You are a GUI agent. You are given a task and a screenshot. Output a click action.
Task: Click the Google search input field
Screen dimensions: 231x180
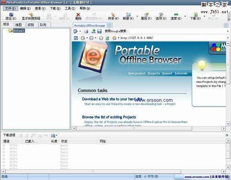pos(177,31)
